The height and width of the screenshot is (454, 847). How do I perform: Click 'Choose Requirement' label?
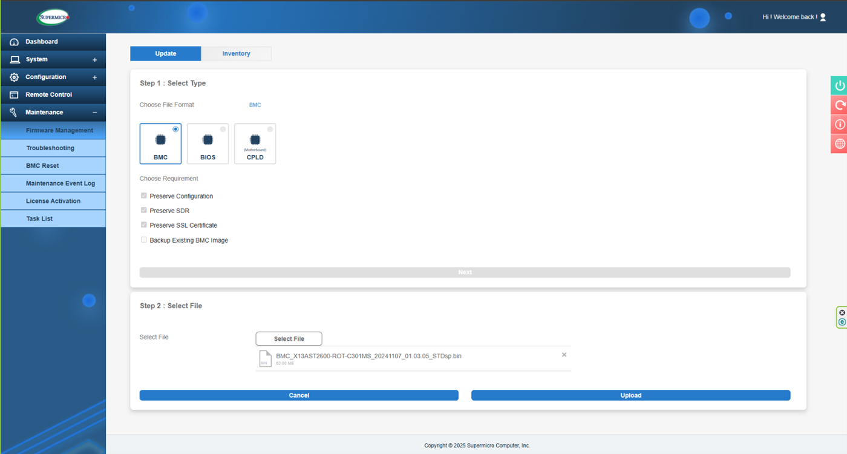pos(169,179)
